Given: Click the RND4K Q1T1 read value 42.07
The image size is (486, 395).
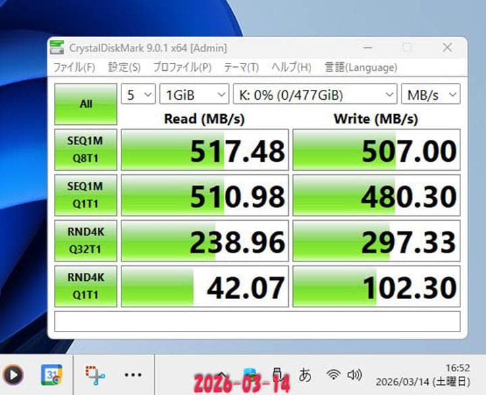Looking at the screenshot, I should point(205,286).
